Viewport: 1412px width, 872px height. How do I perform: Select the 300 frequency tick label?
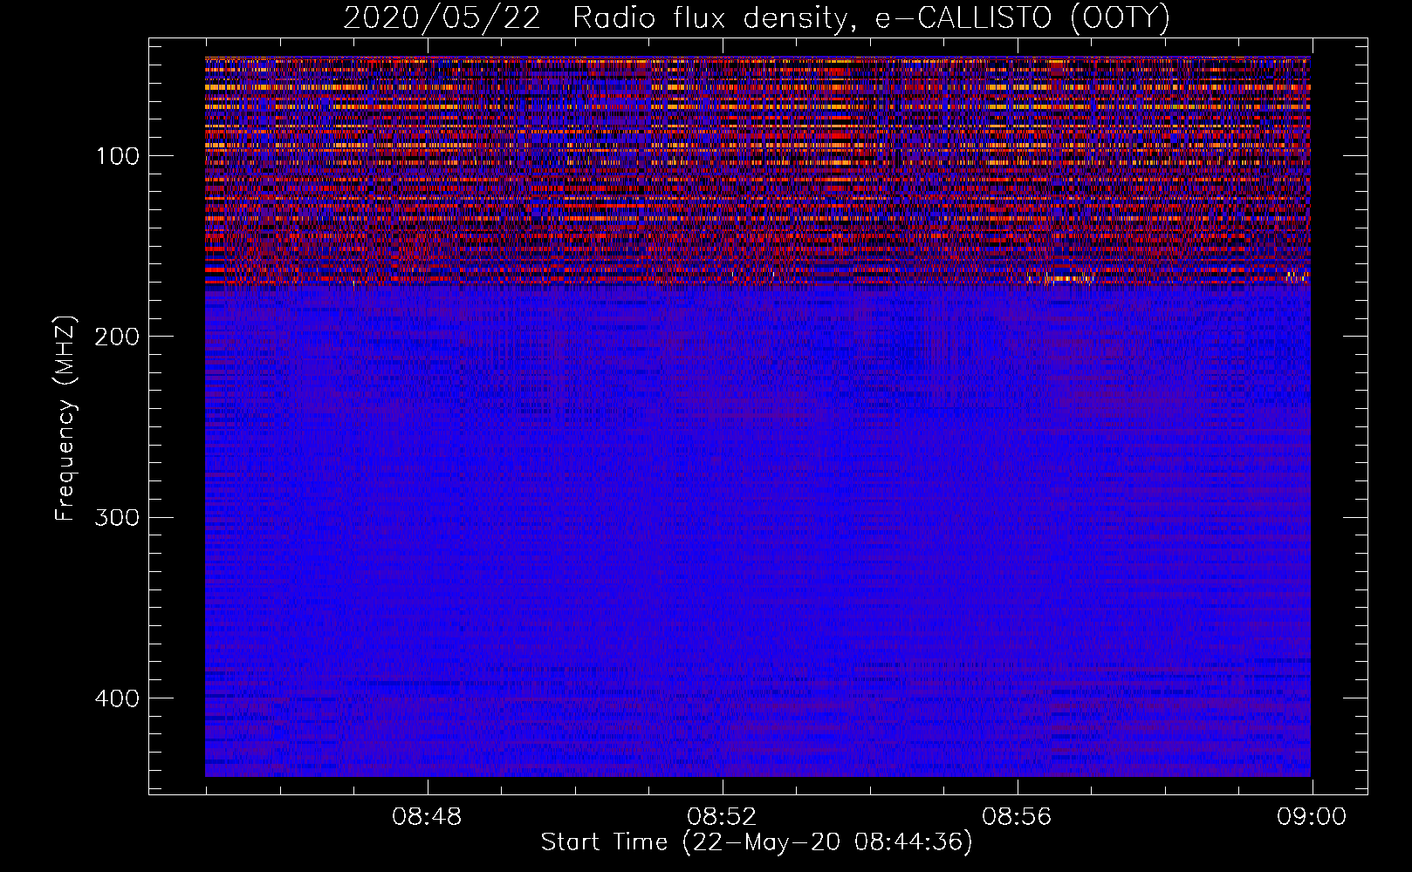click(x=118, y=517)
